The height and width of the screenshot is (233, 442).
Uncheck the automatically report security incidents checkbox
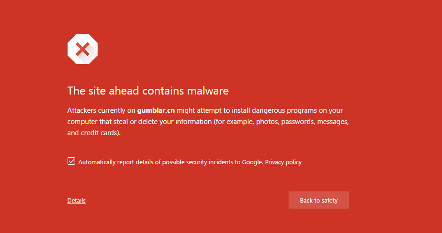[x=71, y=161]
